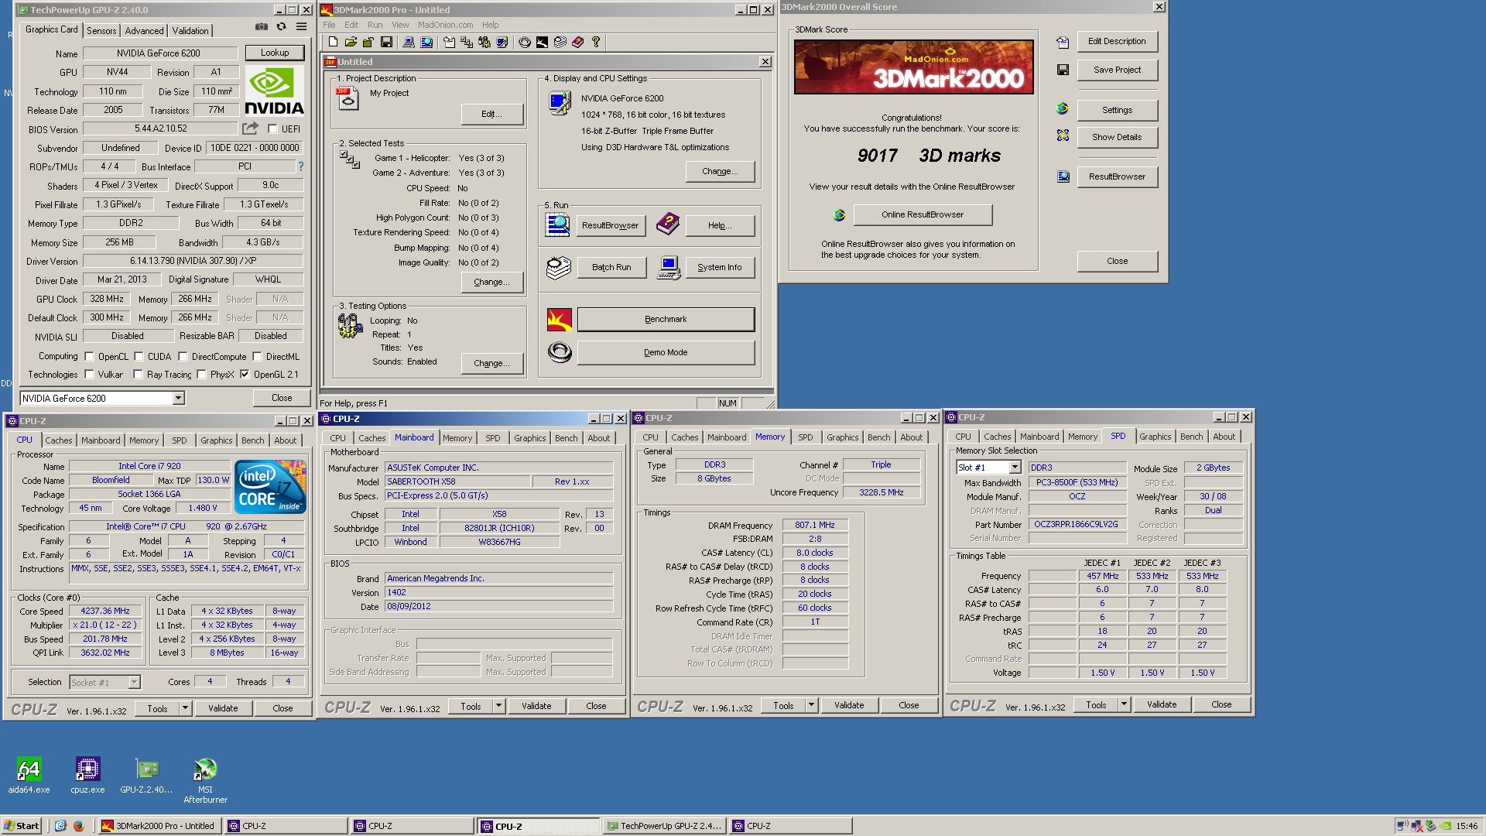Expand Tools arrow in CPU-Z SPD window

1124,704
